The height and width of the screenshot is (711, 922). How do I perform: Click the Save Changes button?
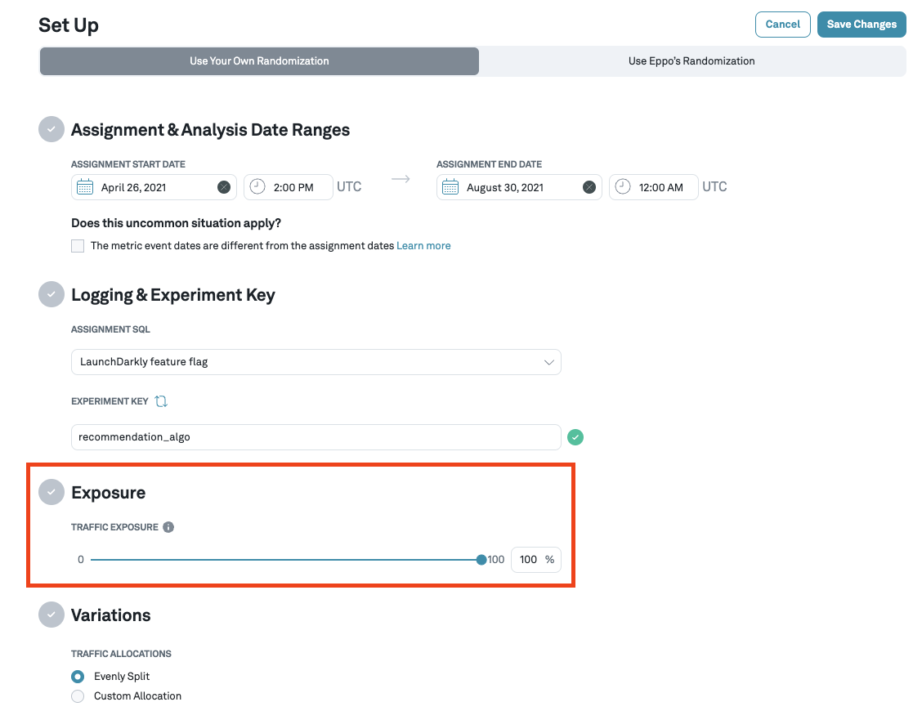click(x=862, y=25)
